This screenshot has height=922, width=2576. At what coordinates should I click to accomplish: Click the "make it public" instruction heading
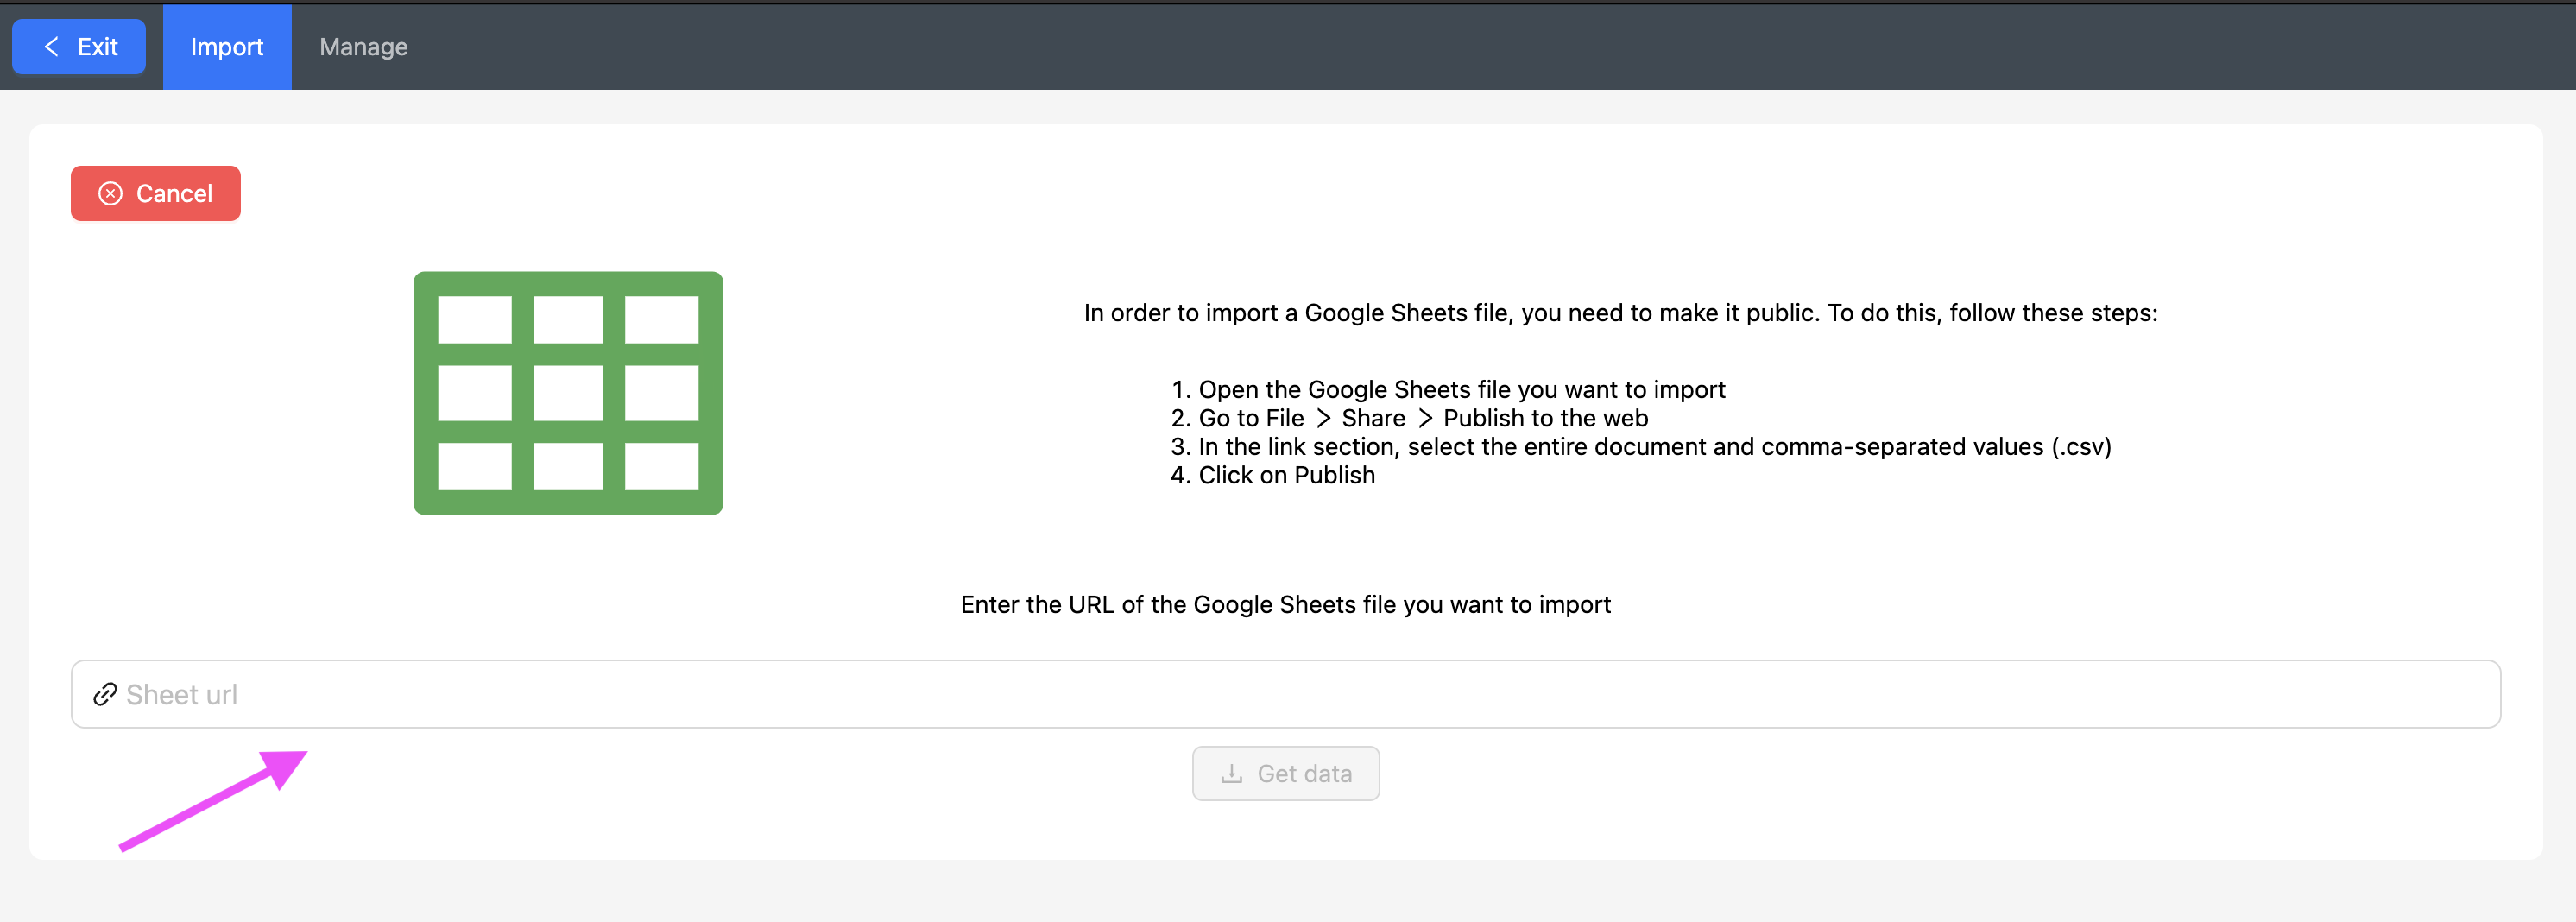(x=1620, y=313)
